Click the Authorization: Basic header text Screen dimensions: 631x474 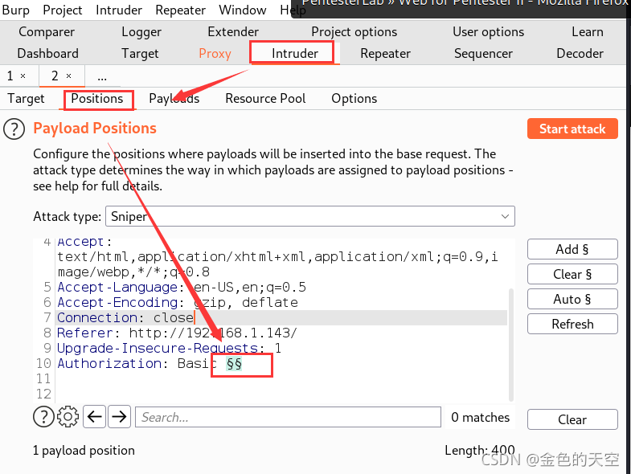point(137,364)
